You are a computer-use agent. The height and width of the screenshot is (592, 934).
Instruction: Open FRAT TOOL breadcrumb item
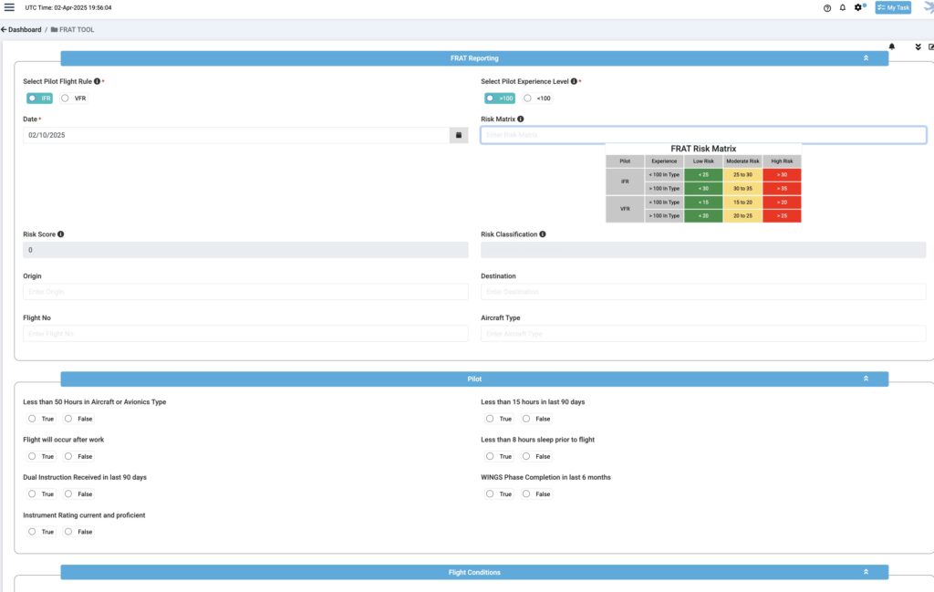pyautogui.click(x=76, y=30)
